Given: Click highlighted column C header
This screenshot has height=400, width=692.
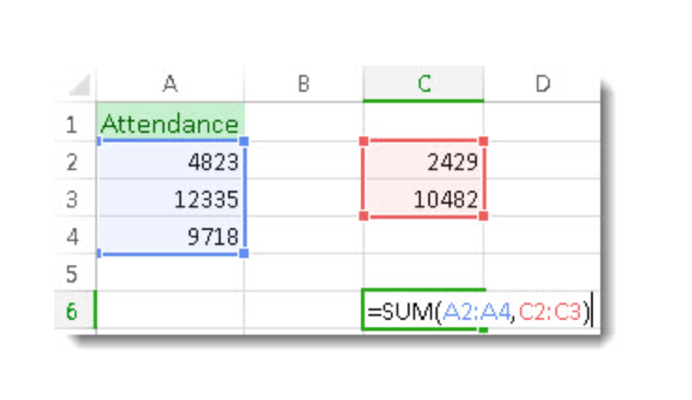Looking at the screenshot, I should click(x=423, y=84).
